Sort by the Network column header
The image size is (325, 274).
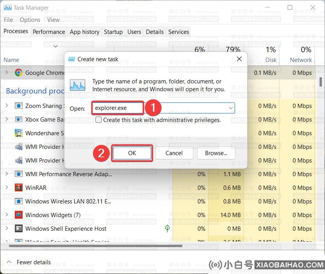click(301, 60)
